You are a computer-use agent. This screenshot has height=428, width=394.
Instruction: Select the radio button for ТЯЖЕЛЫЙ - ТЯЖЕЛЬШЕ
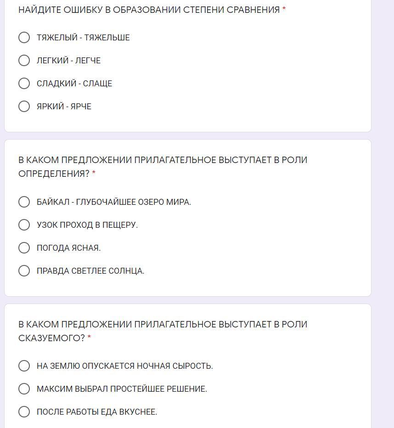click(x=24, y=38)
